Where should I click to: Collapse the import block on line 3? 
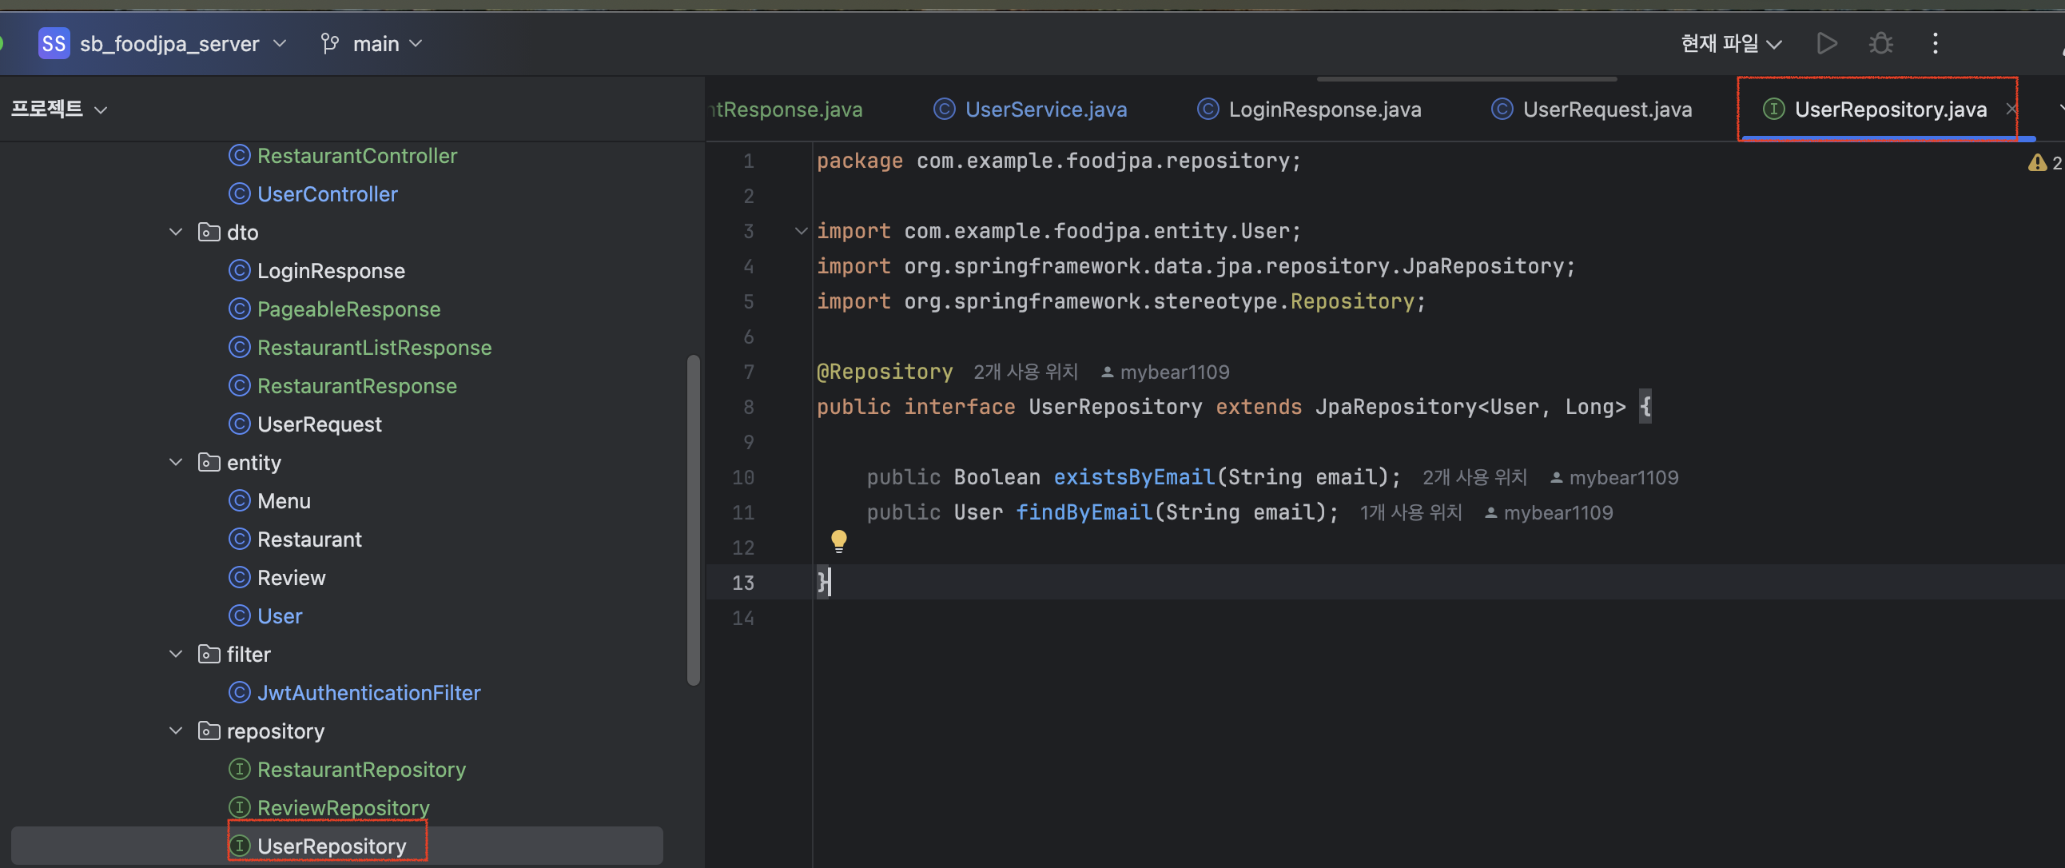click(800, 231)
